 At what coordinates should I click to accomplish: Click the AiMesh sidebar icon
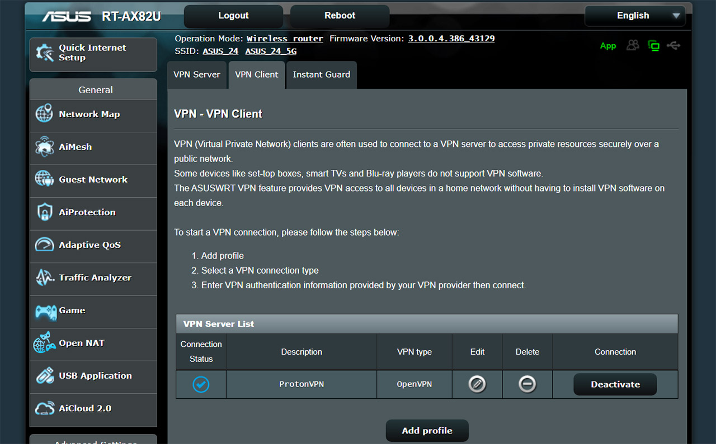pos(44,146)
